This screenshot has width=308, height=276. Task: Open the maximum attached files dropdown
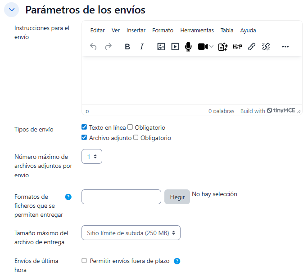92,157
